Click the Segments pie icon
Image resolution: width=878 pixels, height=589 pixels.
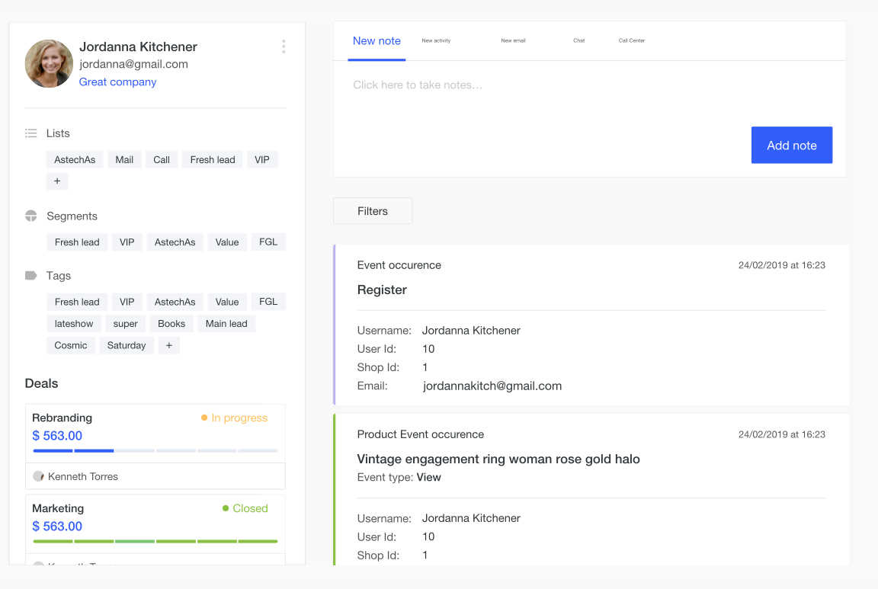coord(31,216)
